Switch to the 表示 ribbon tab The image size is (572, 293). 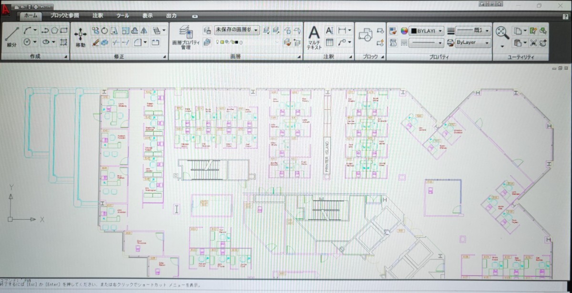(146, 16)
